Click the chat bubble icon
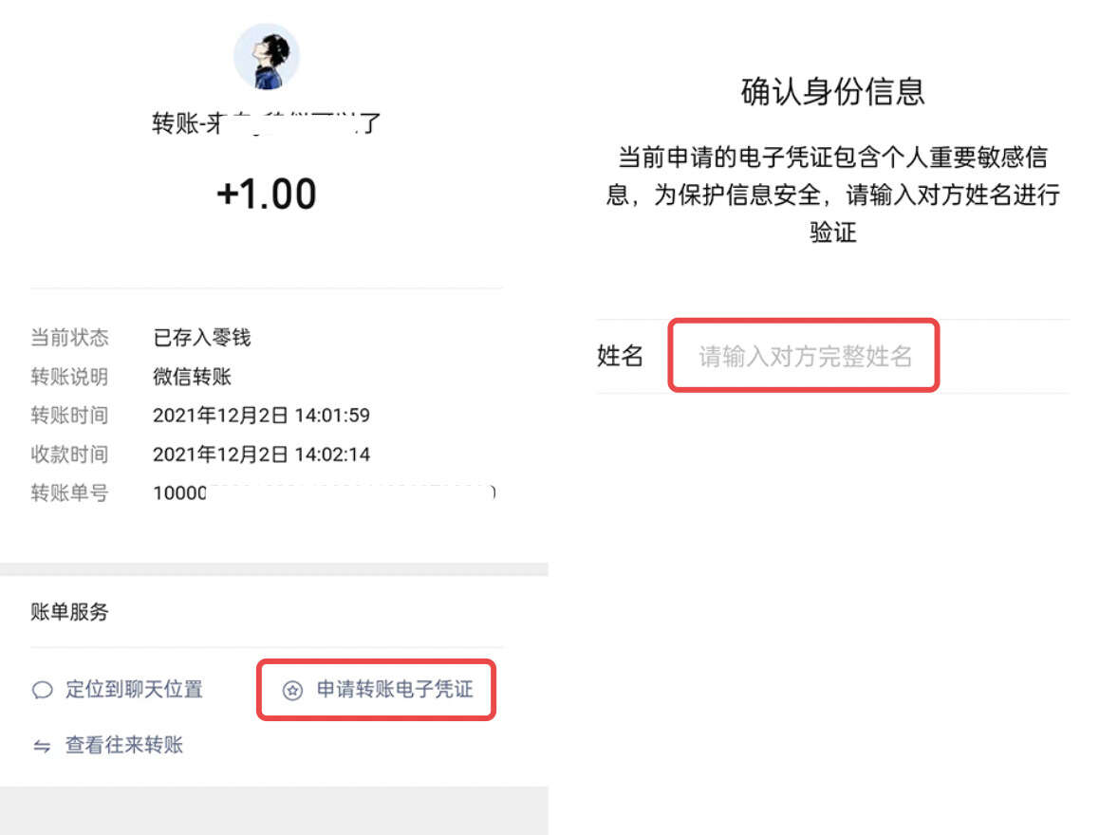Screen dimensions: 1099x835 click(42, 690)
